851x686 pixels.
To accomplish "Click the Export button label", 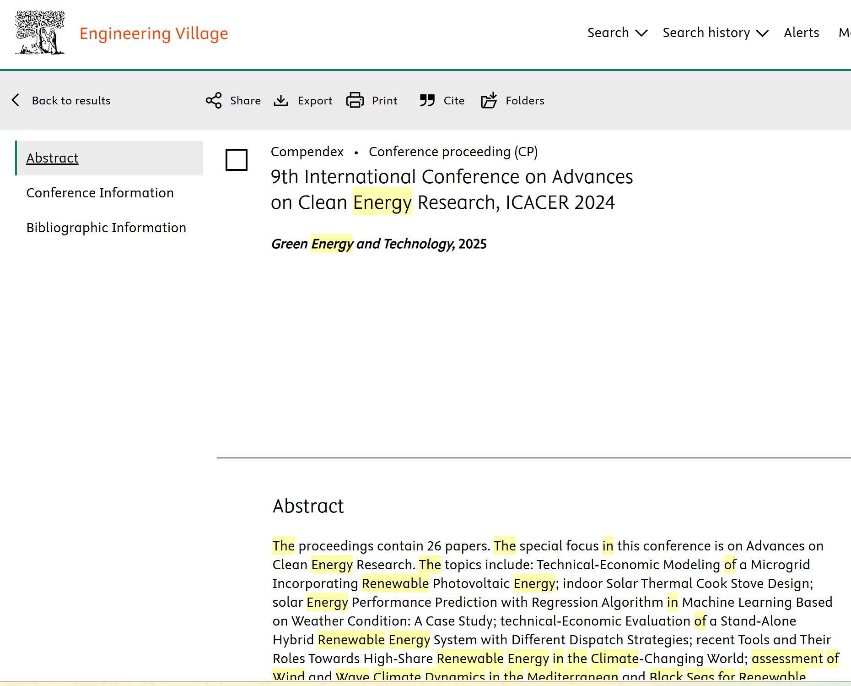I will coord(315,100).
